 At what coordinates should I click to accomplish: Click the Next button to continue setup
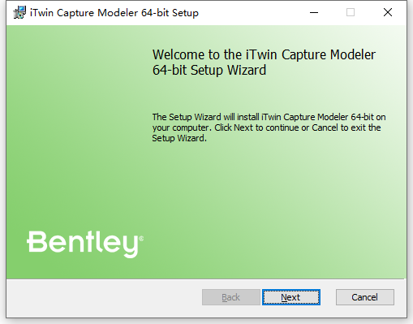pos(291,297)
